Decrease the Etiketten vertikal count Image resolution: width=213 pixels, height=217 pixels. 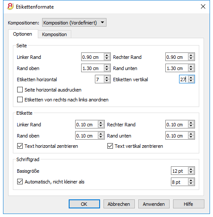pyautogui.click(x=191, y=81)
